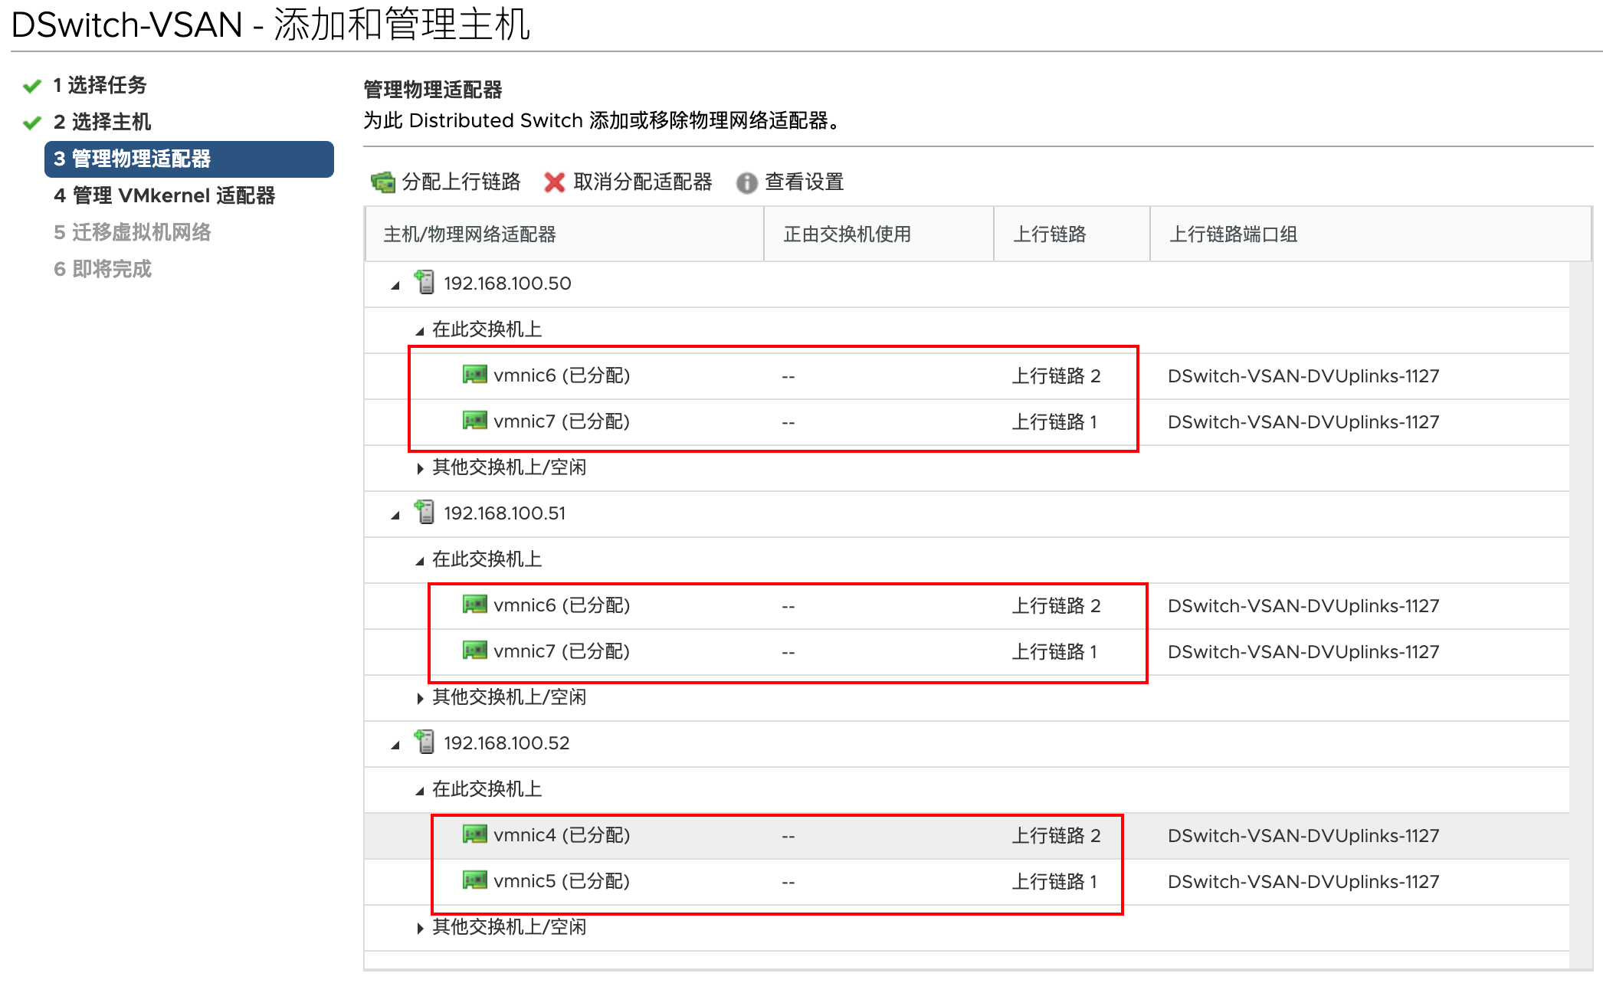Expand 其他交换机上/空闲 under host 192.168.100.50
The image size is (1603, 993).
coord(420,468)
